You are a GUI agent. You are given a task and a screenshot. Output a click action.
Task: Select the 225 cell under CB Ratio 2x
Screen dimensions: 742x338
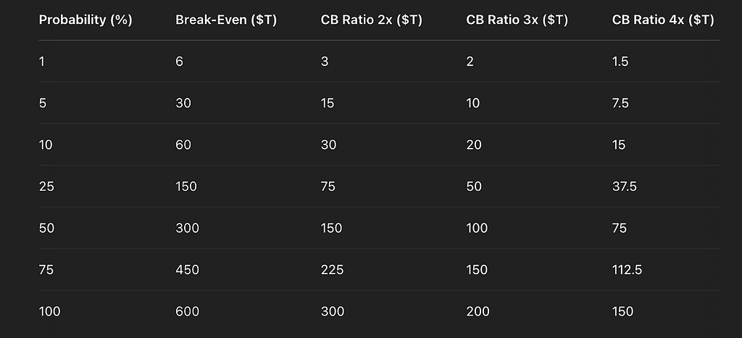332,270
